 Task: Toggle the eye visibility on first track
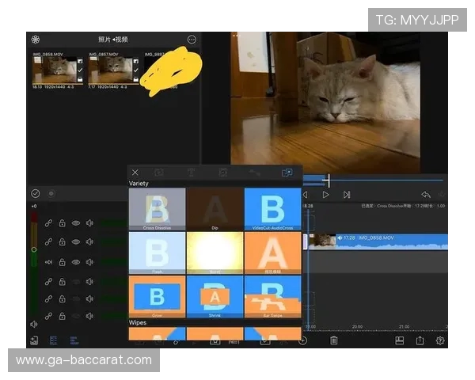click(76, 224)
